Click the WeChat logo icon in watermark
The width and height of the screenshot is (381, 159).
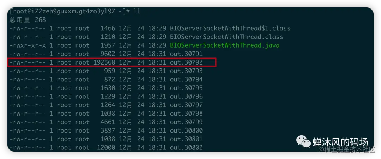tap(303, 141)
